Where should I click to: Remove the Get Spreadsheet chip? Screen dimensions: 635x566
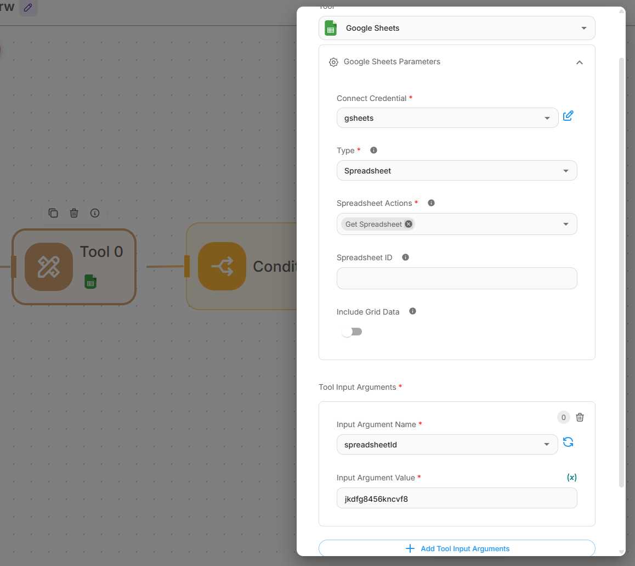[x=409, y=224]
